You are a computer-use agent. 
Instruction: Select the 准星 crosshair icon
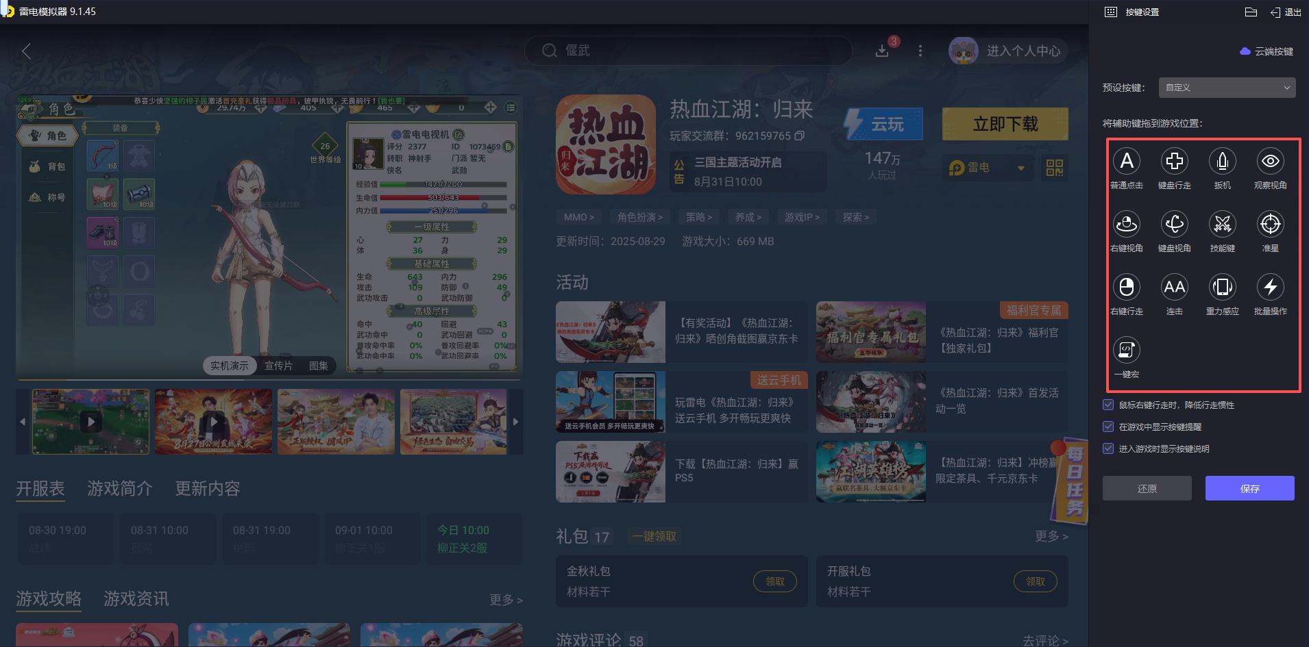(1270, 224)
